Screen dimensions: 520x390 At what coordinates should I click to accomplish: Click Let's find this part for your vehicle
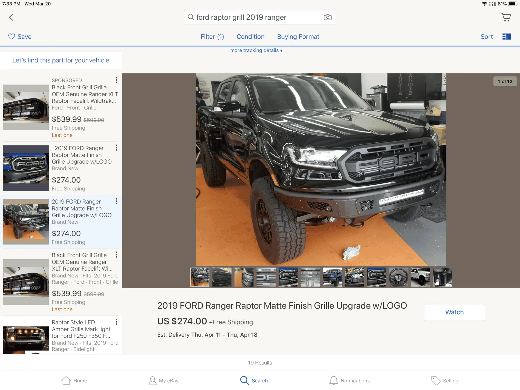(x=61, y=60)
